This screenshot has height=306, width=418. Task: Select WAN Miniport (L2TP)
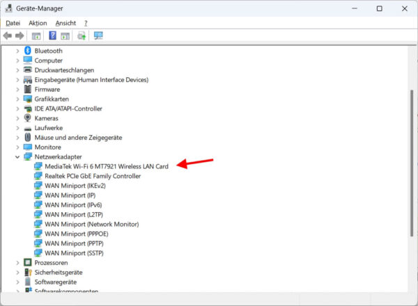74,214
